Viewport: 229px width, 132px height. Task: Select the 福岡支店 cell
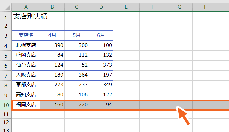(x=26, y=105)
